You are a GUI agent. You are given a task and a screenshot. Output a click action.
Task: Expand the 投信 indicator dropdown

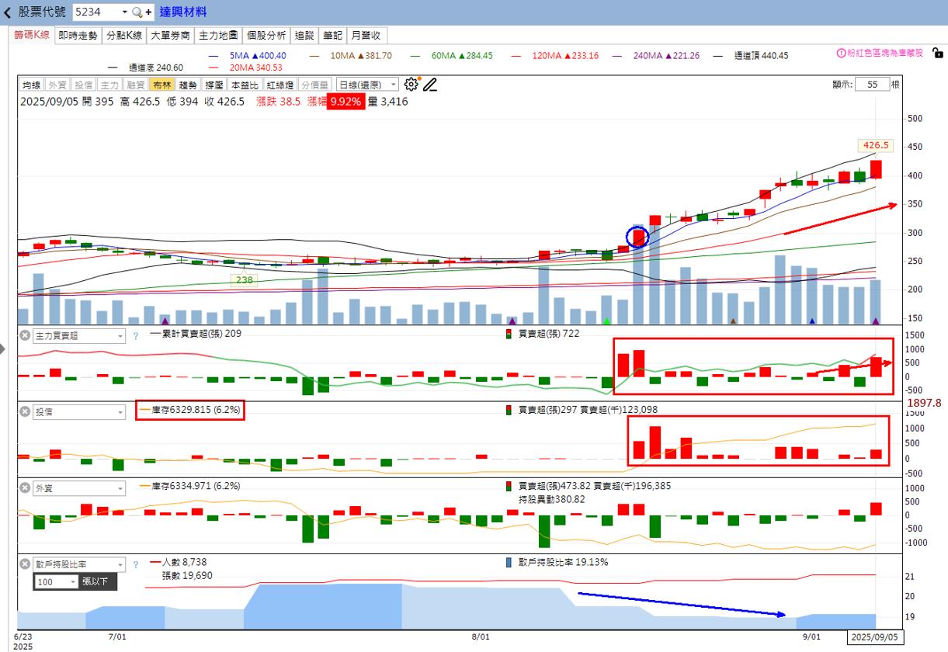tap(120, 412)
